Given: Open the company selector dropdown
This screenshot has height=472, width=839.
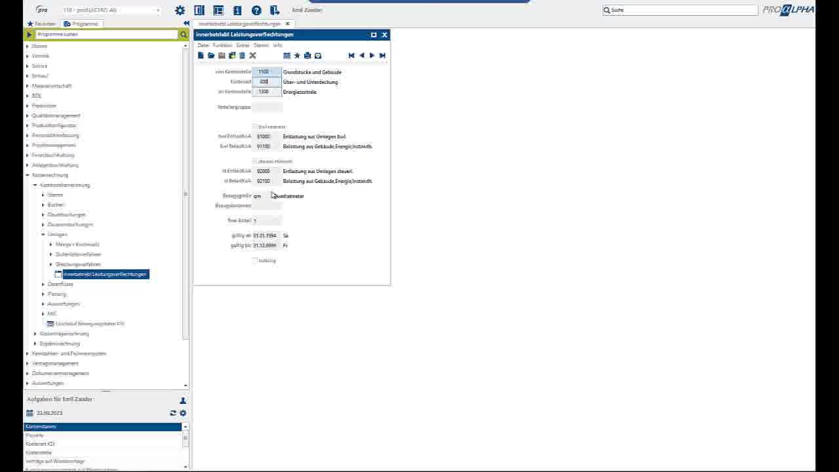Looking at the screenshot, I should coord(158,10).
